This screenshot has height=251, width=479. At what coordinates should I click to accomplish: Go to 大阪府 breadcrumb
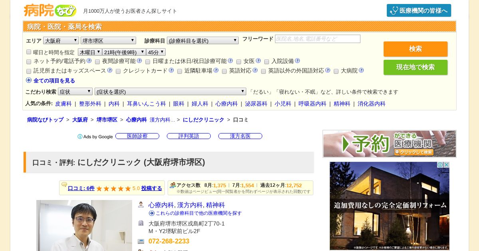(x=80, y=120)
